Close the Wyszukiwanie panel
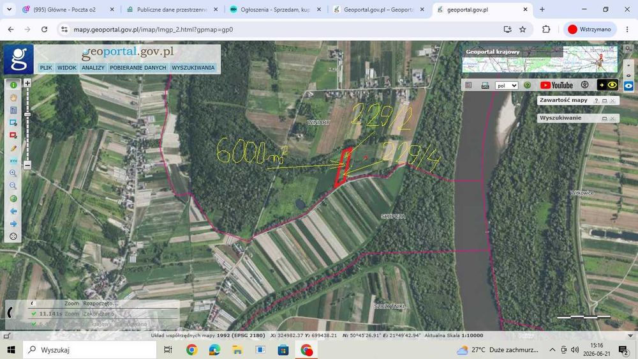 612,119
